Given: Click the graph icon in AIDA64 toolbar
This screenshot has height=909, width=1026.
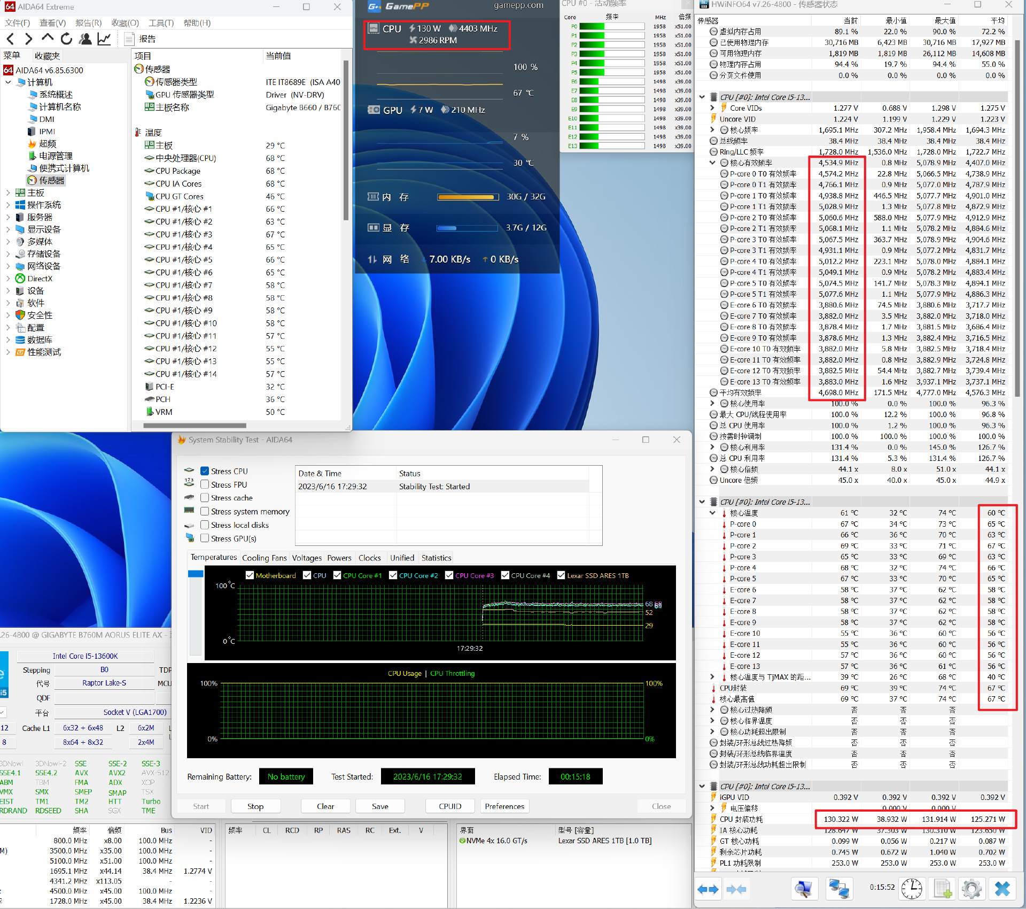Looking at the screenshot, I should (x=104, y=38).
